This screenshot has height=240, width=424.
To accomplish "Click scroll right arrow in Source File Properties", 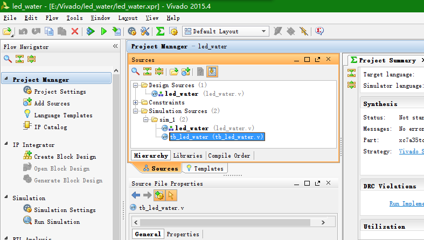I will 323,222.
